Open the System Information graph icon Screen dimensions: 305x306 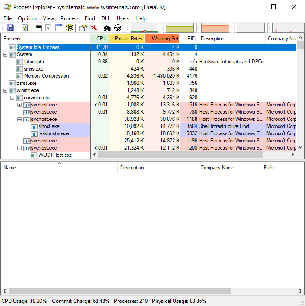[x=39, y=28]
